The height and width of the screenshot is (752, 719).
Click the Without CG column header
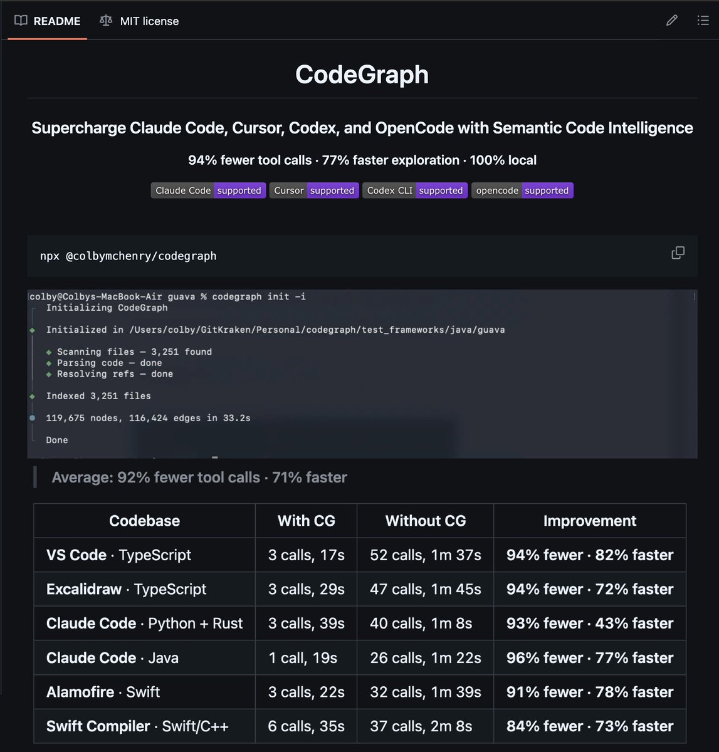[426, 521]
